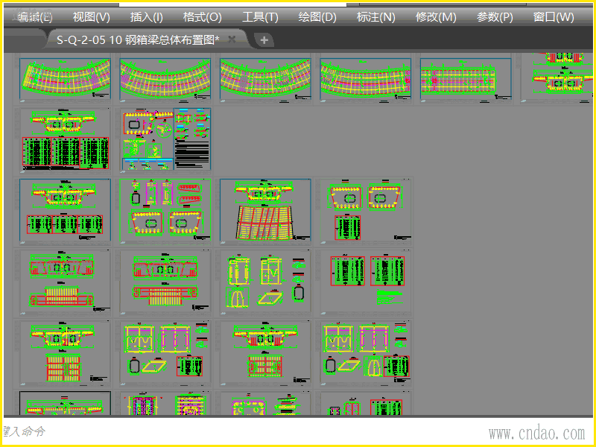Open the 绘图(D) menu

pyautogui.click(x=317, y=17)
